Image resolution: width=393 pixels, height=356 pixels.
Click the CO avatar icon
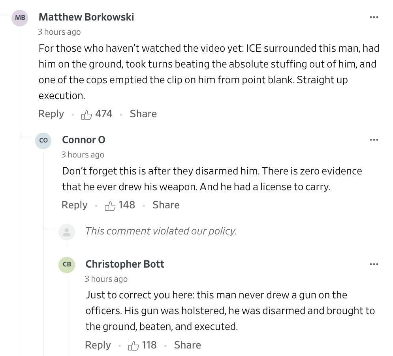point(43,141)
